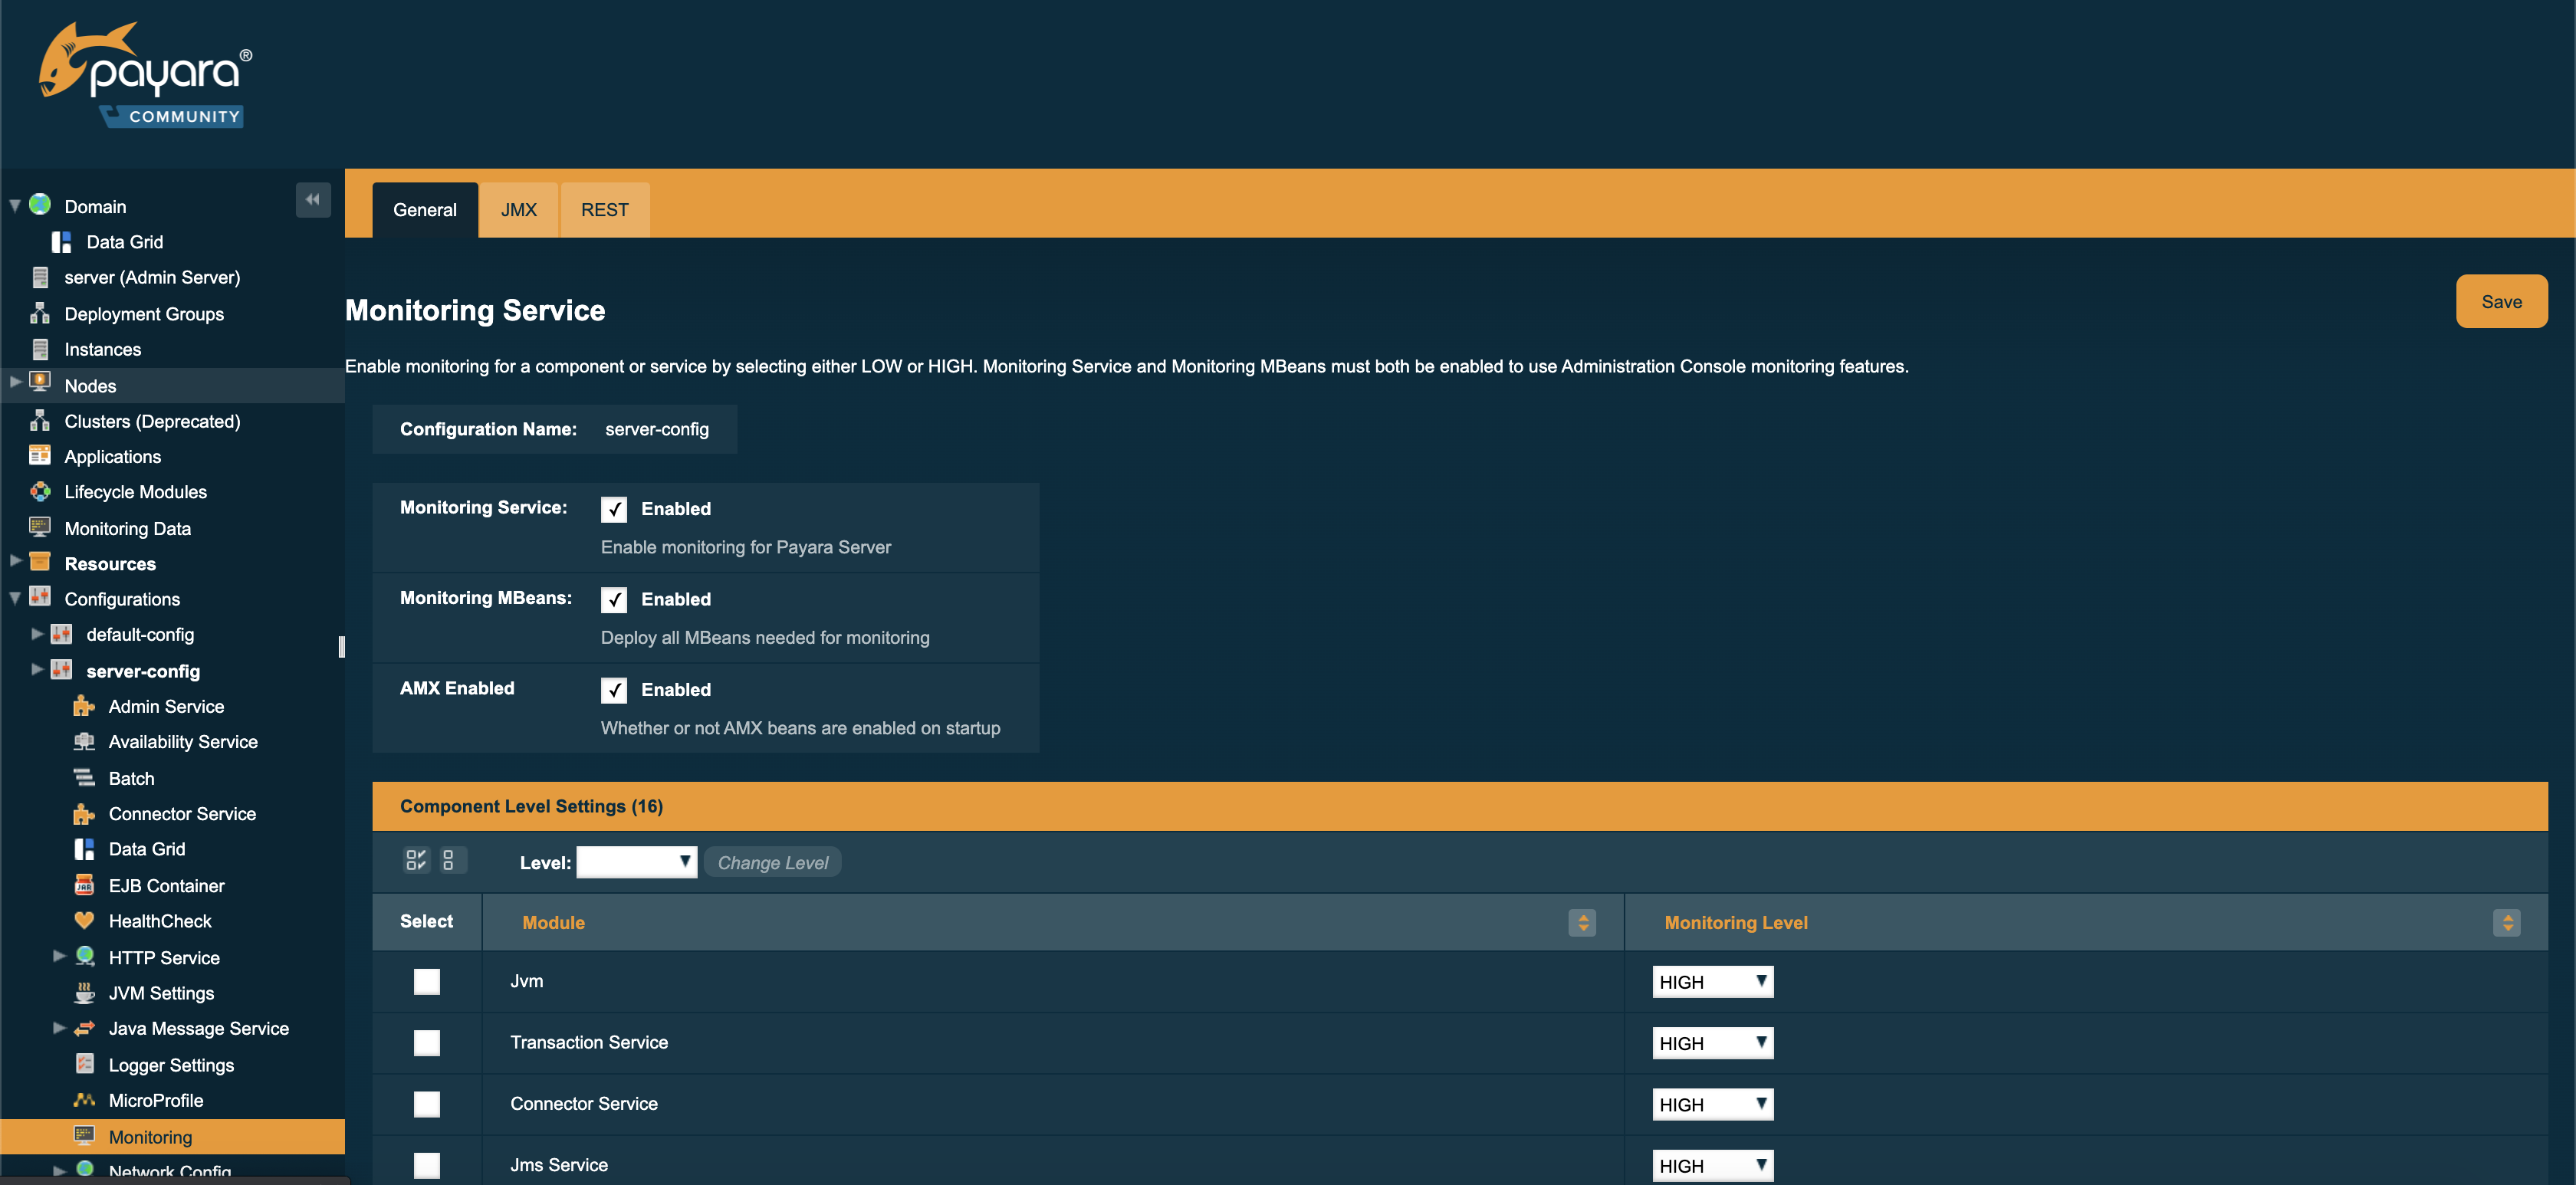Click the Configurations icon
This screenshot has width=2576, height=1185.
pos(40,598)
